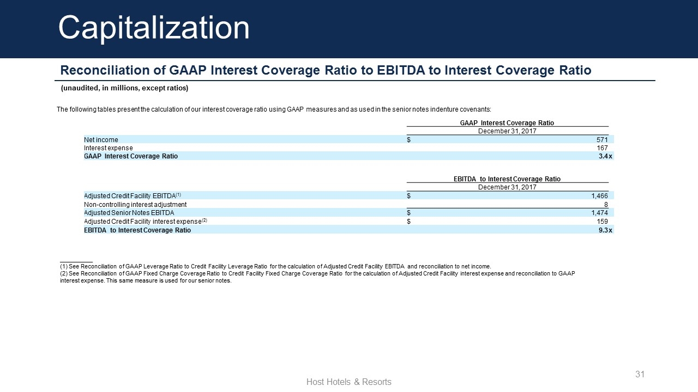Click footnote (2) about Fixed Charge Coverage
This screenshot has height=392, width=698.
pos(317,277)
